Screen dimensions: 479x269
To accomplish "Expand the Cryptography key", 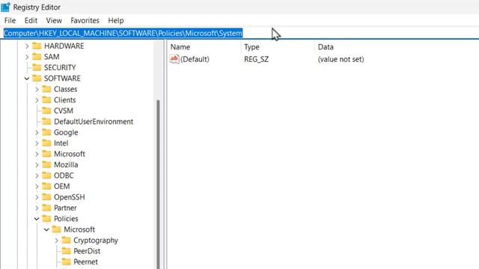I will point(57,241).
